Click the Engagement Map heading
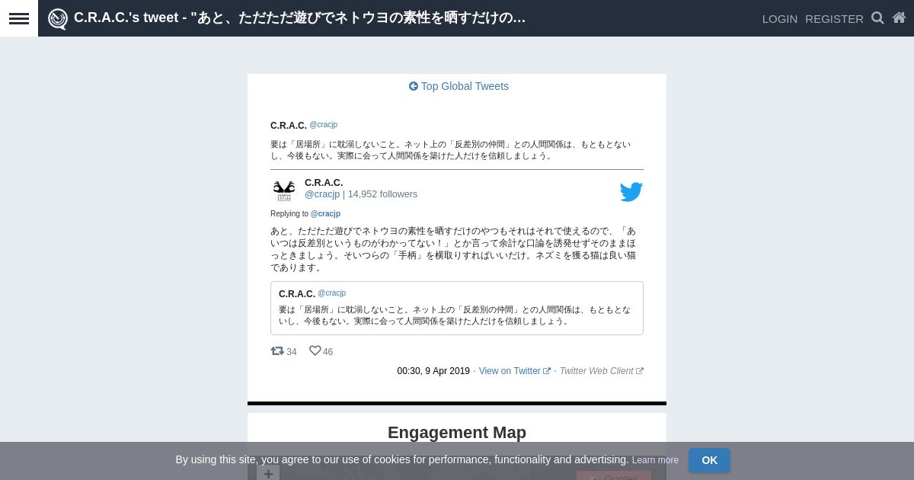The height and width of the screenshot is (480, 914). [x=457, y=433]
